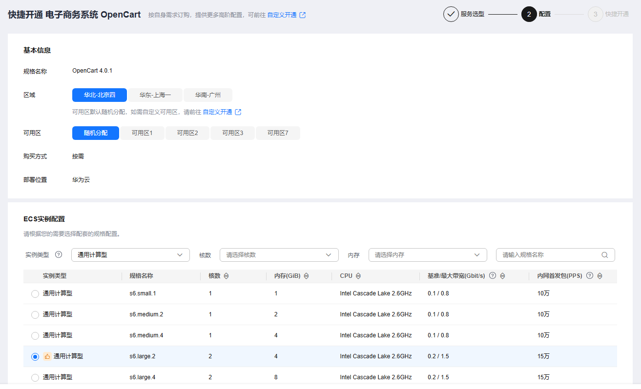Choose 可用区3
The height and width of the screenshot is (389, 641).
pos(232,133)
